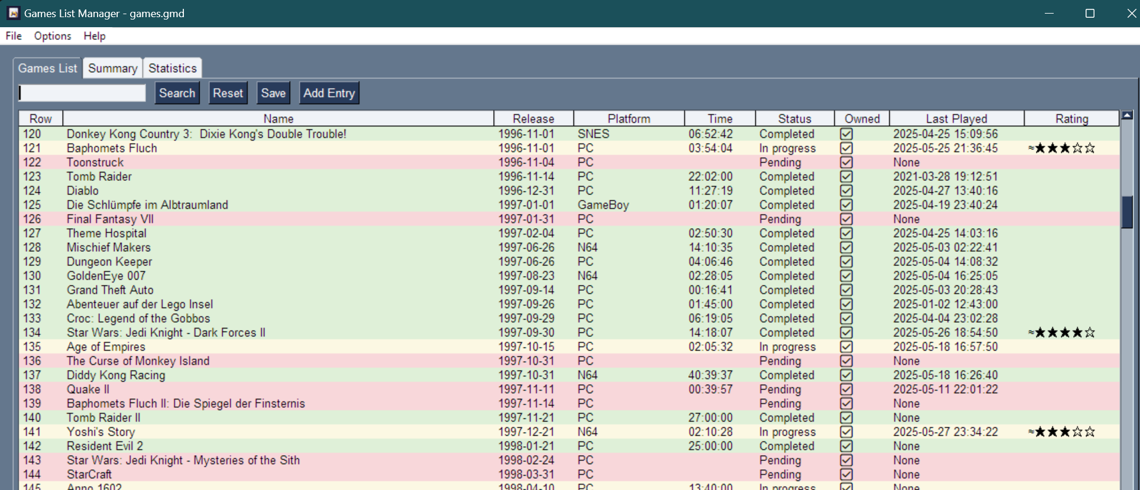Select the Tomb Raider II entry

103,418
